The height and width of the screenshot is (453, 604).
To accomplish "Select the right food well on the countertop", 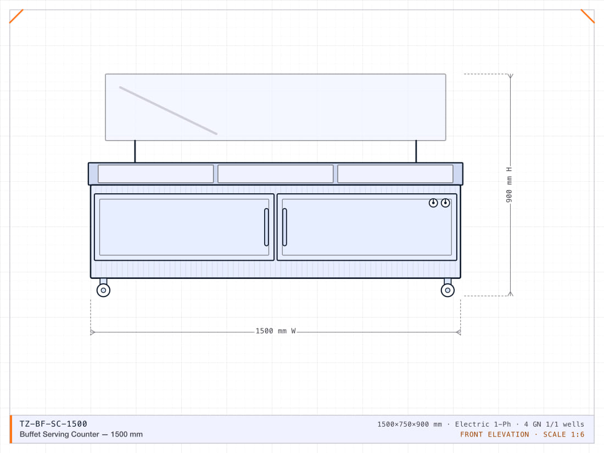I will click(395, 174).
